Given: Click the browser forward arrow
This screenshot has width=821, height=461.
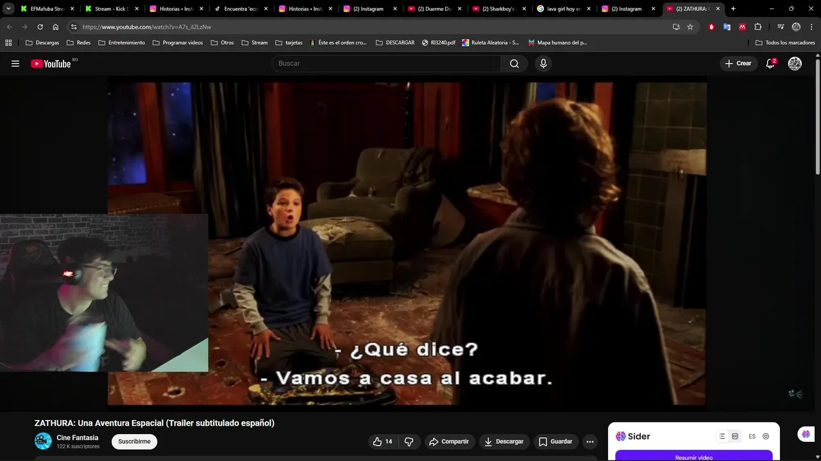Looking at the screenshot, I should point(24,27).
